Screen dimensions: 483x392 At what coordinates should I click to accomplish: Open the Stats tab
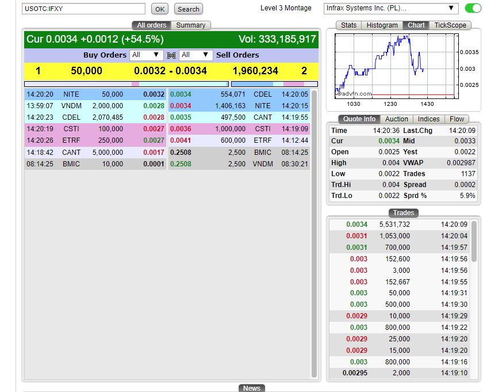[348, 25]
